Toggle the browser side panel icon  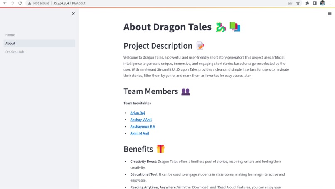[315, 3]
